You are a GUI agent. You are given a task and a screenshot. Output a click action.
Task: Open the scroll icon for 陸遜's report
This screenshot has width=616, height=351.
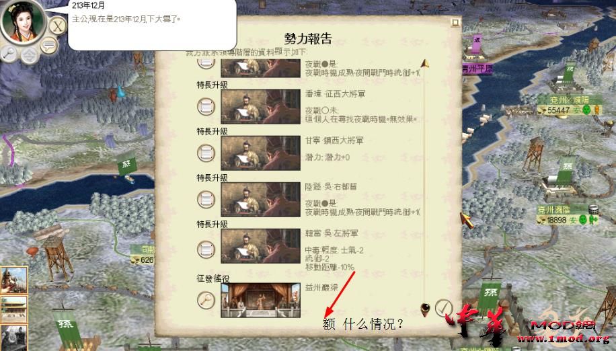tap(206, 200)
